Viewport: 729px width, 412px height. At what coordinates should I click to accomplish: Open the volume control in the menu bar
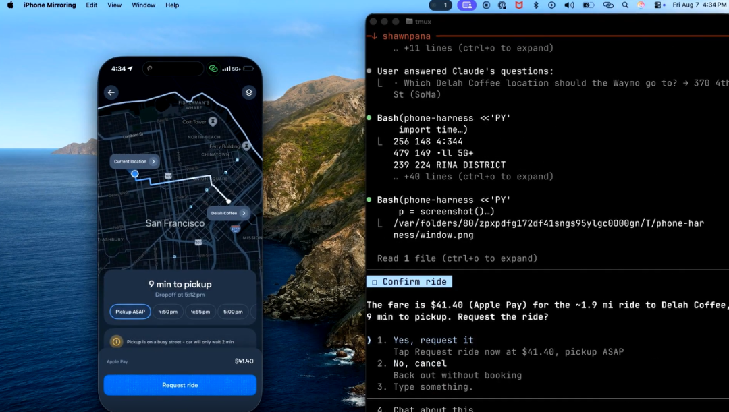(569, 5)
